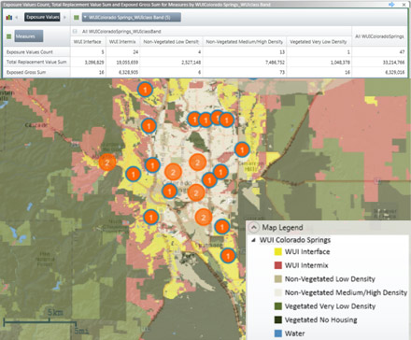Click the cell showing 19,055,659
Viewport: 411px width, 340px height.
point(122,63)
